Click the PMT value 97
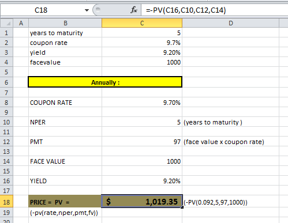Image resolution: width=288 pixels, height=223 pixels. click(142, 142)
